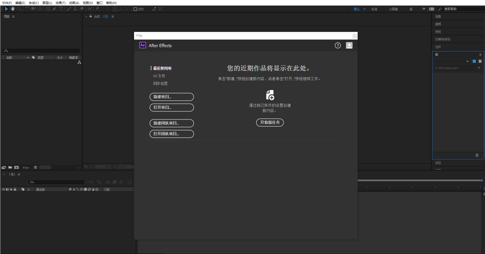485x254 pixels.
Task: Switch to the 小屏幕 workspace
Action: coord(393,9)
